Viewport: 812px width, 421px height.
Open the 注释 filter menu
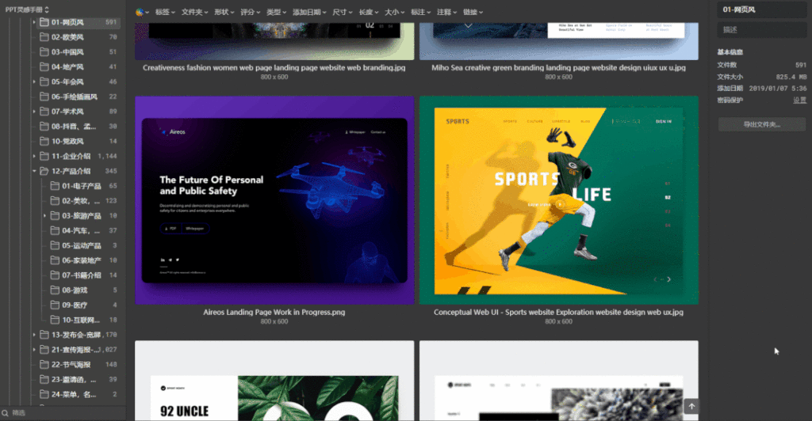coord(446,12)
